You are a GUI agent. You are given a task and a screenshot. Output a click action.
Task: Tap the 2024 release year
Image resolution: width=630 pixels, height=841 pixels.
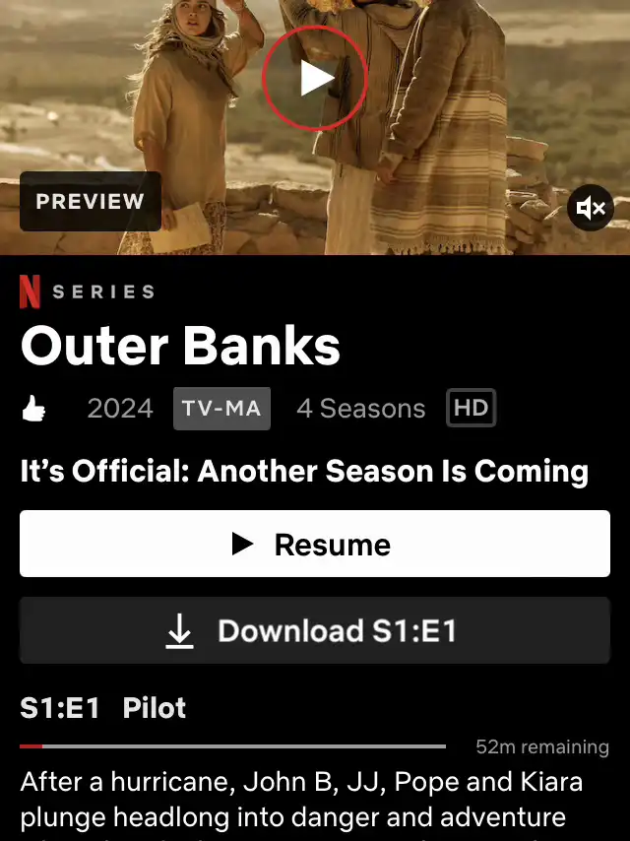(120, 409)
